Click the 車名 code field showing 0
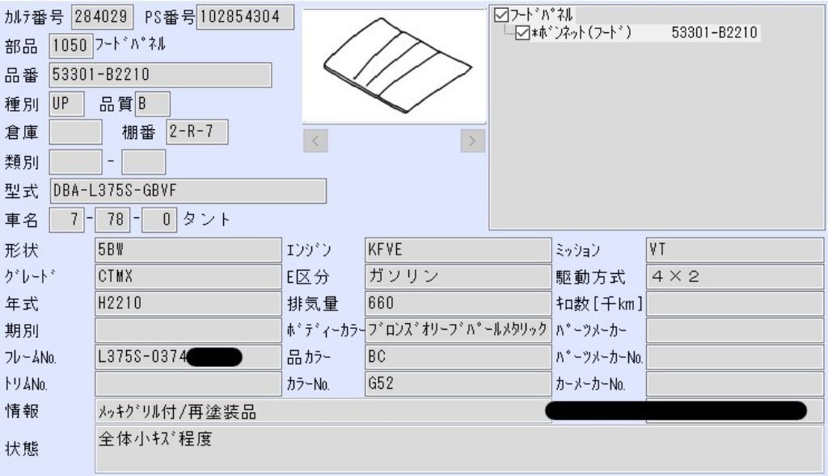This screenshot has height=476, width=828. pos(159,220)
